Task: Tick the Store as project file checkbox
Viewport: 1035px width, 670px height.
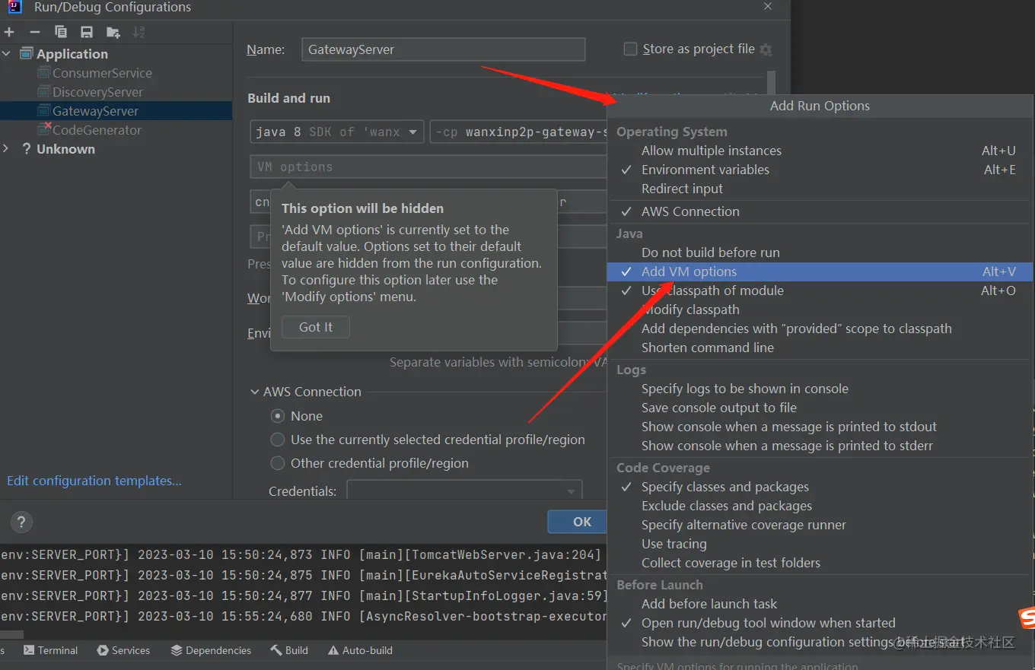Action: click(630, 49)
